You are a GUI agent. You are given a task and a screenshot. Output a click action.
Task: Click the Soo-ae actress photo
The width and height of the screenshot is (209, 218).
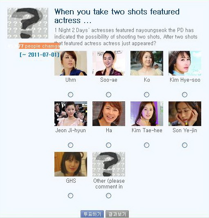pos(109,63)
